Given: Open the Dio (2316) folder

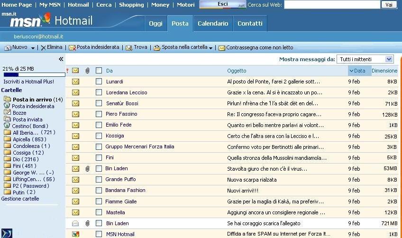Looking at the screenshot, I should 26,159.
